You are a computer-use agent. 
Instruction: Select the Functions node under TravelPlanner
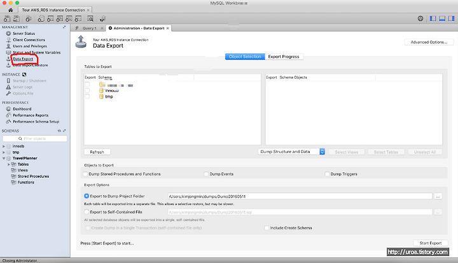[25, 182]
